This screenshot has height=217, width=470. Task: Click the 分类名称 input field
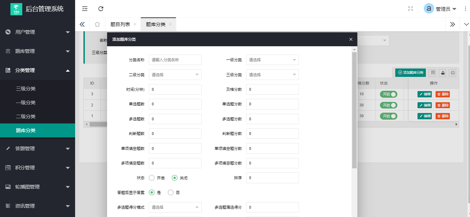coord(175,60)
